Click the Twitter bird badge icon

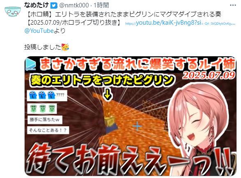pos(54,5)
